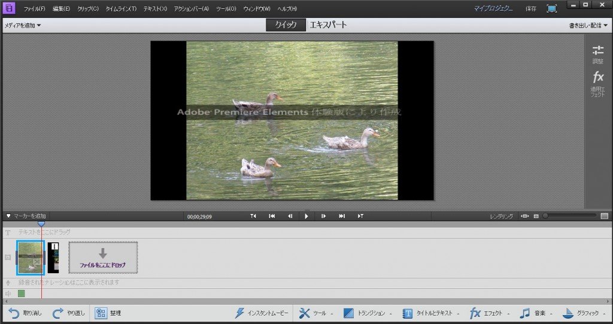Click the audio speaker track icon
613x324 pixels.
tap(8, 294)
